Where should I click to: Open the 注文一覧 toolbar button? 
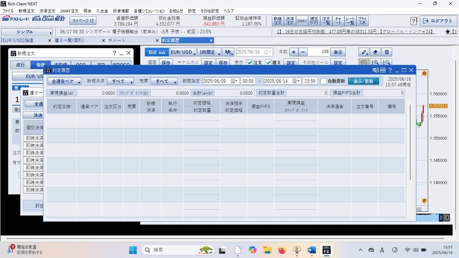326,21
